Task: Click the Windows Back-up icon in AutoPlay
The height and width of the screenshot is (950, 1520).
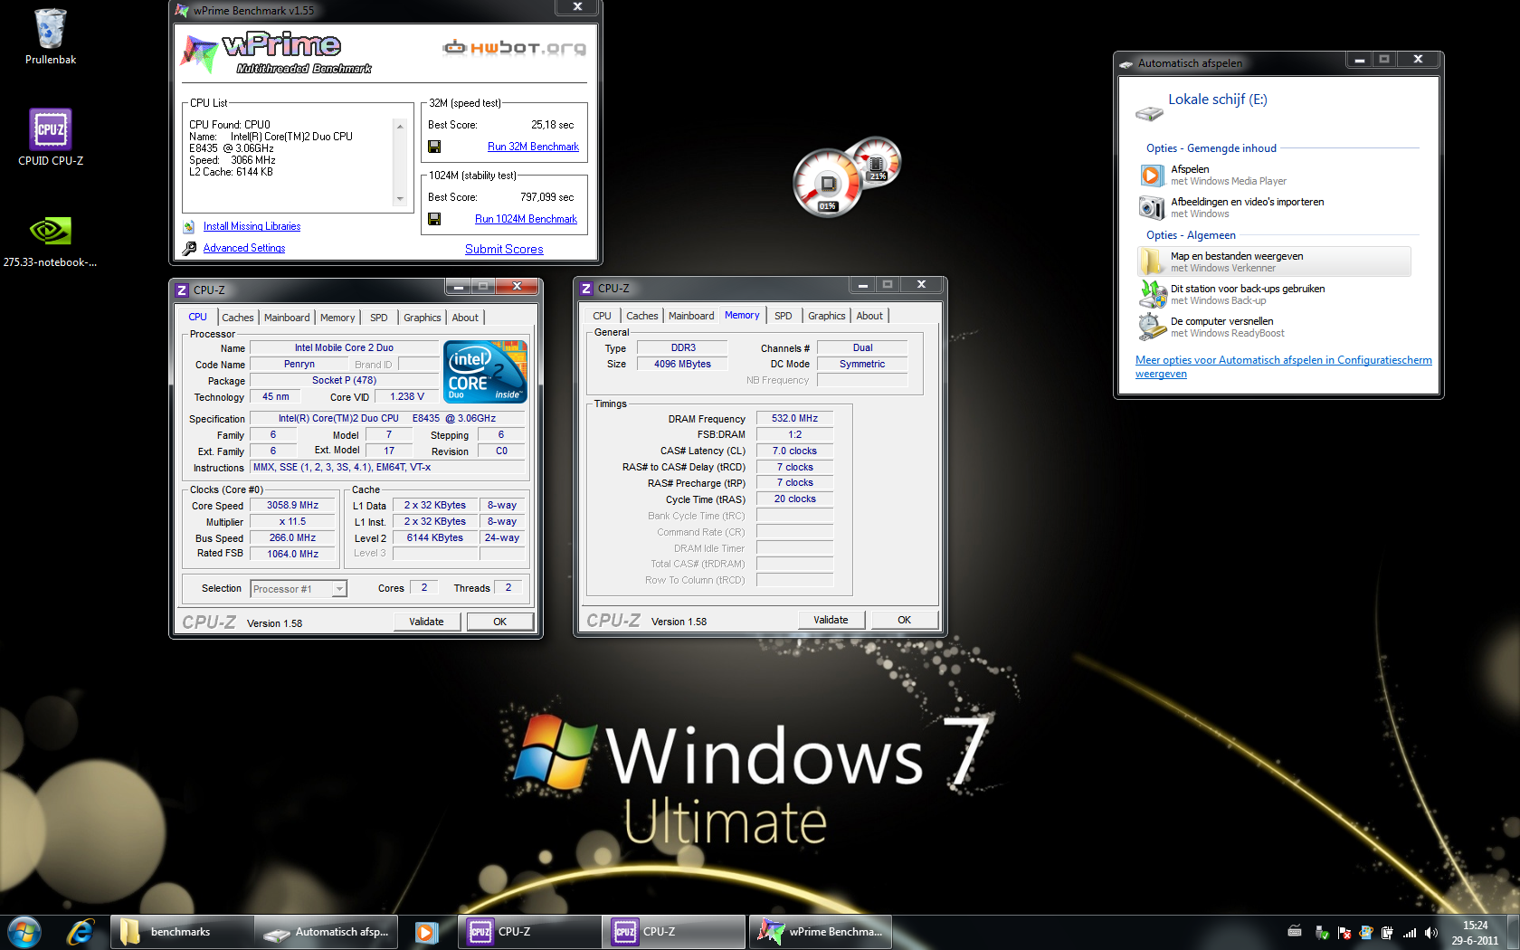Action: (x=1152, y=294)
